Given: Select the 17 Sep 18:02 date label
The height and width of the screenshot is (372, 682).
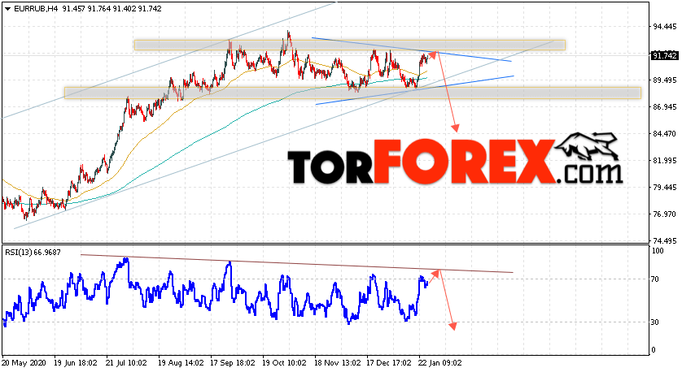Looking at the screenshot, I should click(x=232, y=362).
